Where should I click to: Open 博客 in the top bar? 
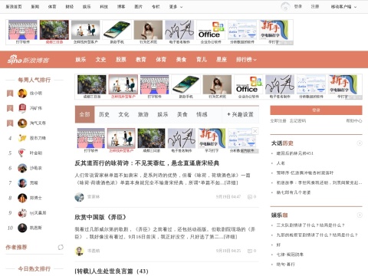(121, 7)
